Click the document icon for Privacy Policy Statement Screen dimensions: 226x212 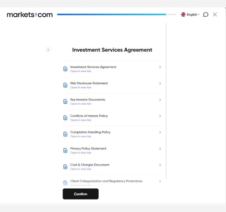point(65,151)
